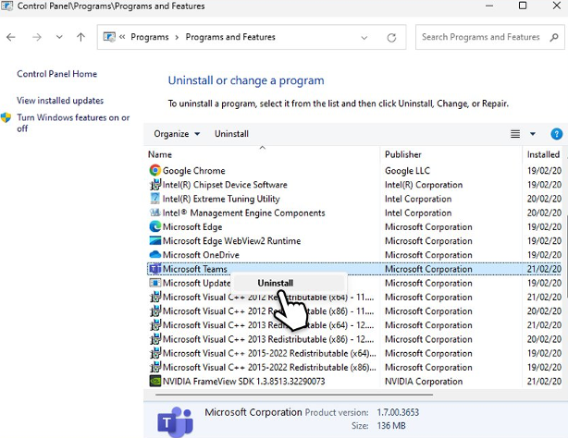Click the Windows features shield icon

click(6, 117)
